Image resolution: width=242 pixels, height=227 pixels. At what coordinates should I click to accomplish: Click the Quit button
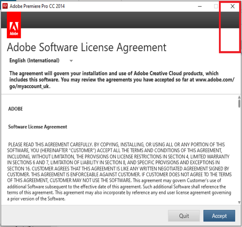coord(184,216)
